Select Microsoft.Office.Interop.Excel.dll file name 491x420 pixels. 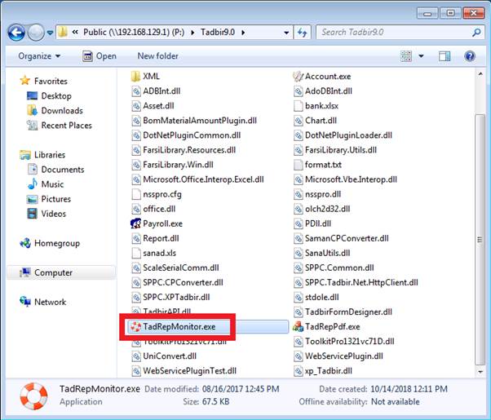(203, 179)
